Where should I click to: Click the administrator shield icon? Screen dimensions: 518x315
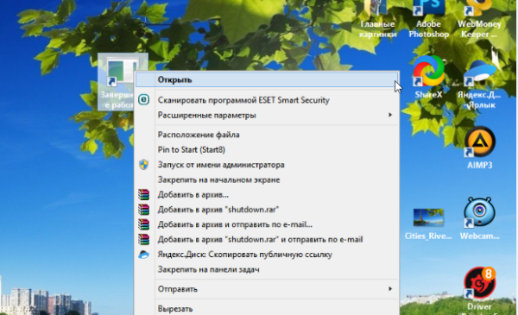tap(143, 165)
